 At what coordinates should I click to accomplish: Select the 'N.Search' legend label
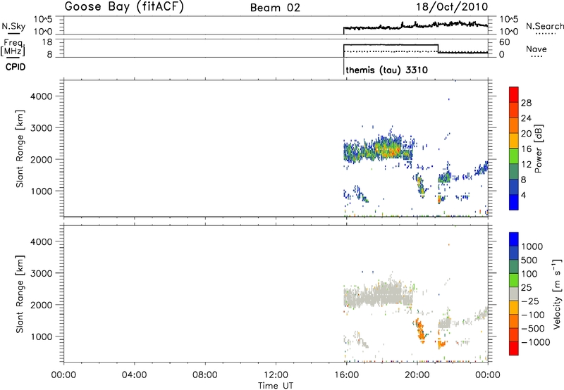click(545, 26)
